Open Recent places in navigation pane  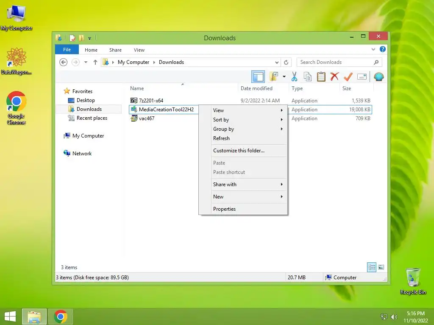92,118
